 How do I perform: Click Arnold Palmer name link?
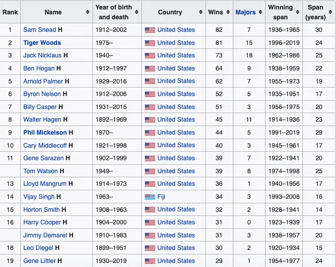click(43, 82)
